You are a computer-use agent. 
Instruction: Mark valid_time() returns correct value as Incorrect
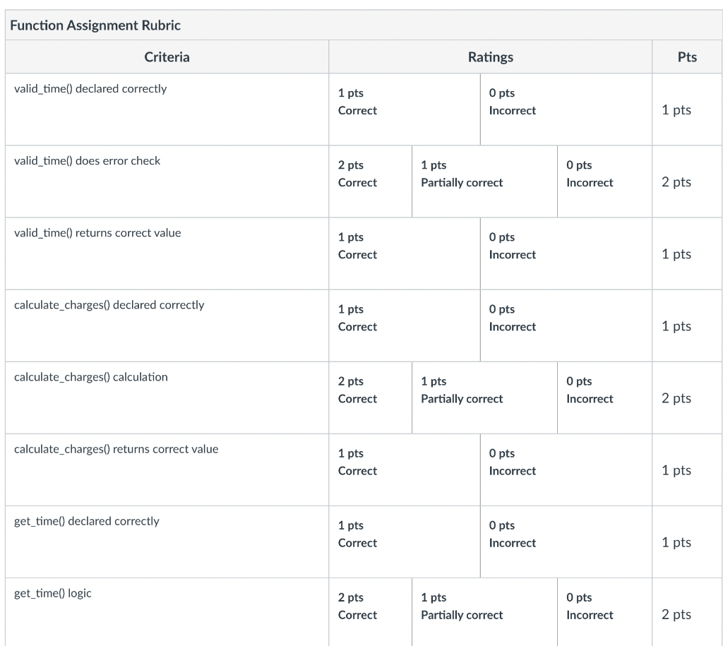(x=566, y=253)
